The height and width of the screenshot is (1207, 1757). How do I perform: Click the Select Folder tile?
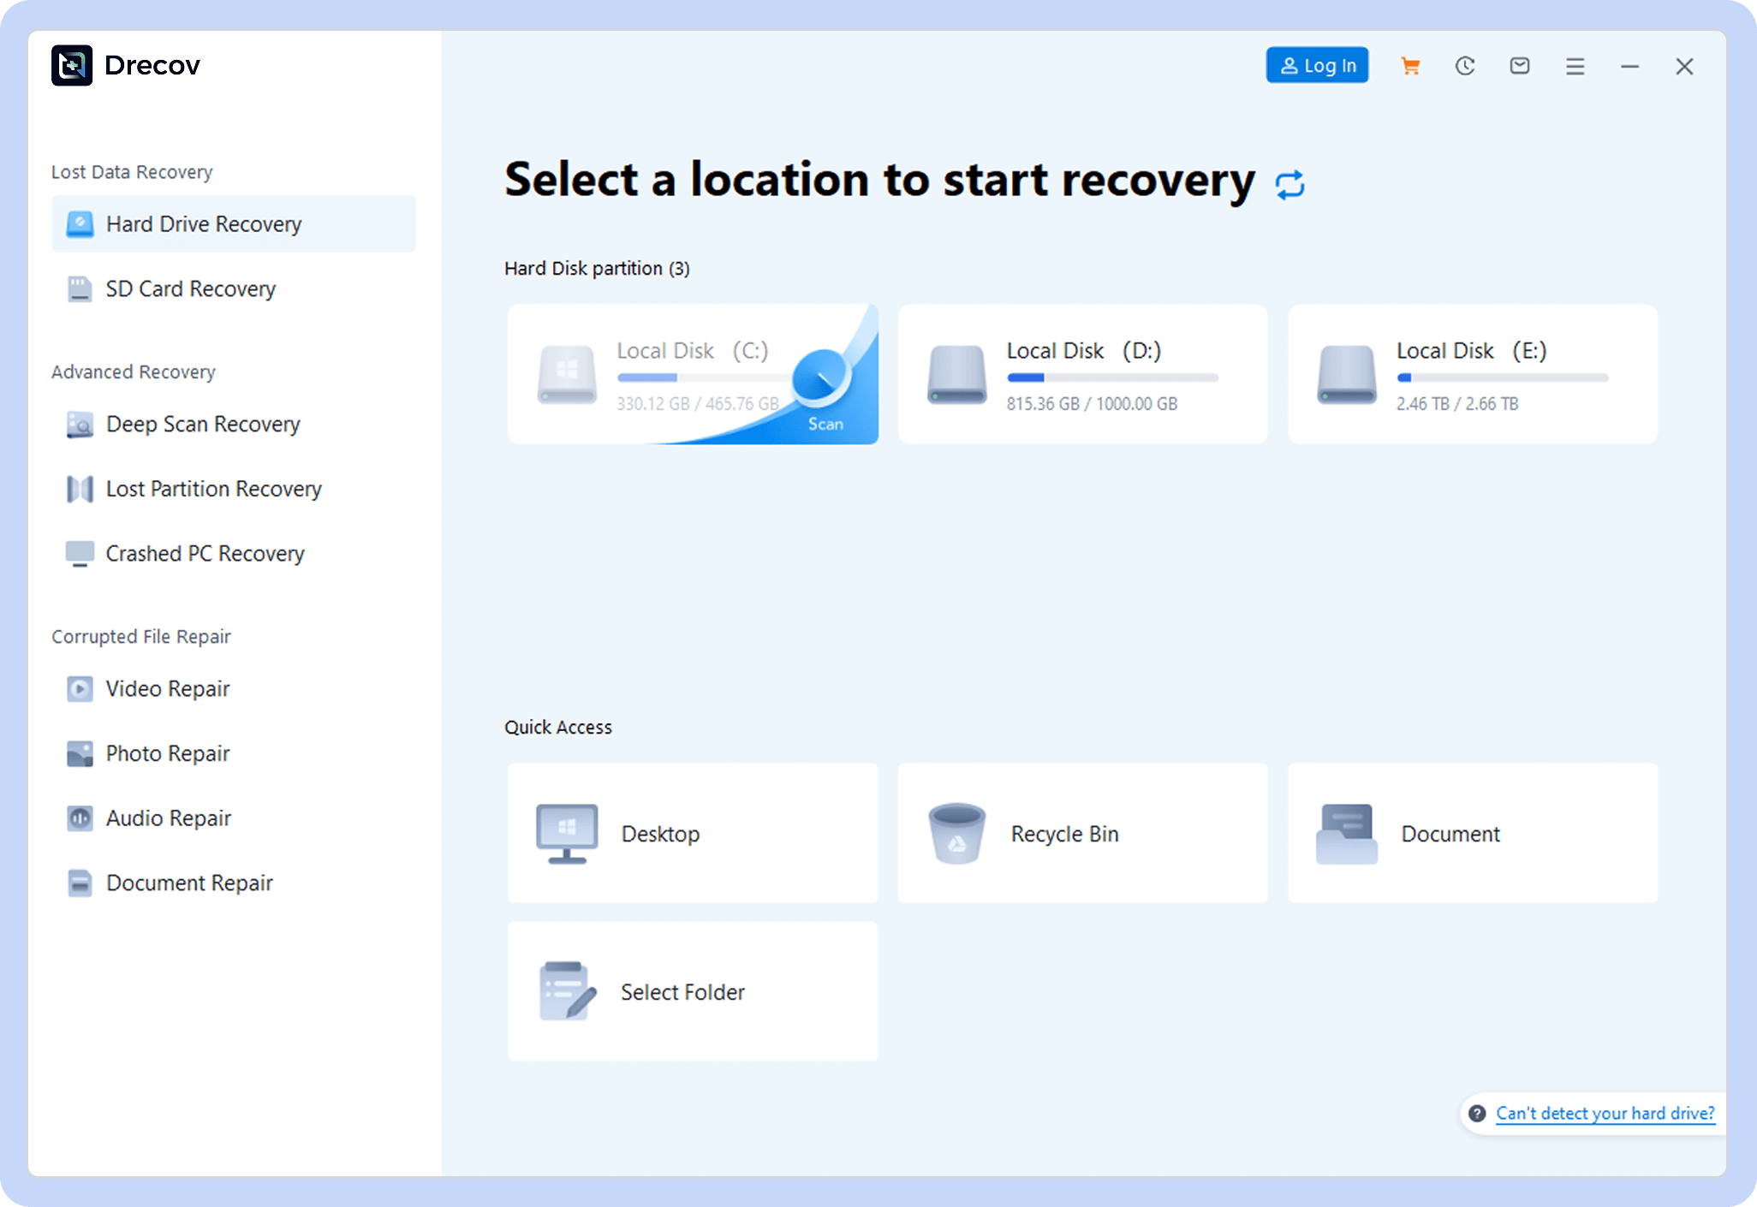click(x=692, y=991)
